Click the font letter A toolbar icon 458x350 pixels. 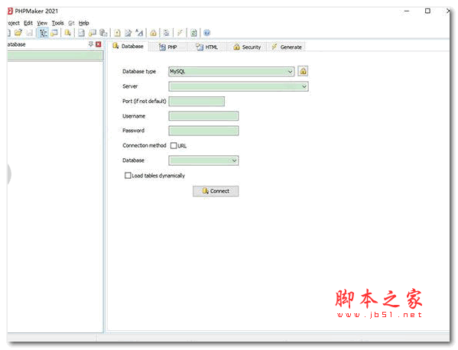click(x=139, y=33)
